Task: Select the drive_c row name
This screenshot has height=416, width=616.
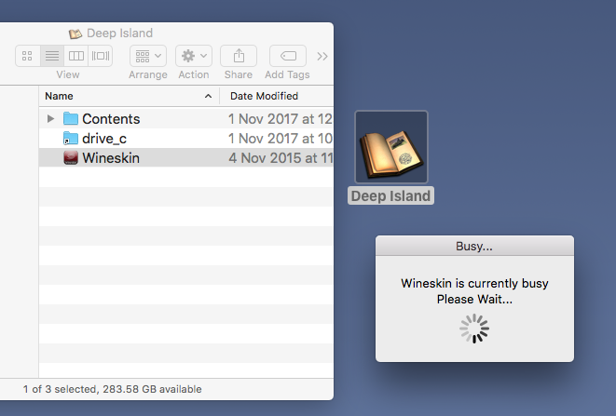Action: tap(104, 139)
